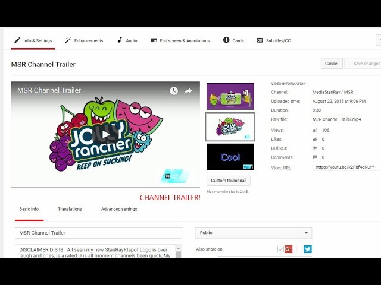This screenshot has height=285, width=381.
Task: Click the MediaStanRay / MSR channel name
Action: coord(333,92)
